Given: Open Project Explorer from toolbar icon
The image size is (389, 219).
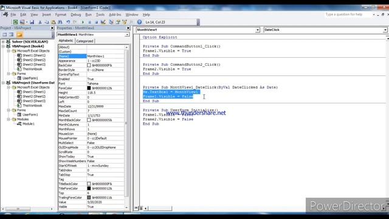Looking at the screenshot, I should 111,22.
